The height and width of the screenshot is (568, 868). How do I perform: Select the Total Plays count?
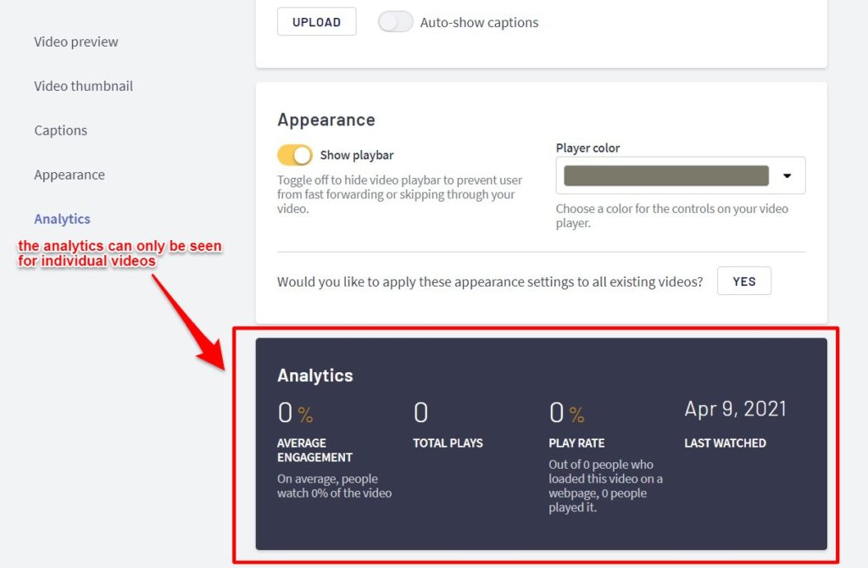420,413
